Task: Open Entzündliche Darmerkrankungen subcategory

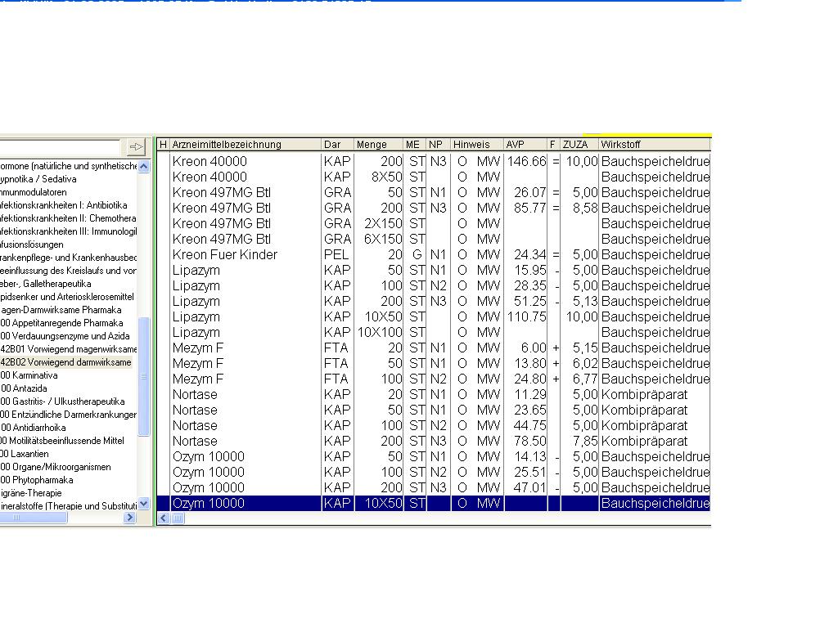Action: (x=69, y=415)
